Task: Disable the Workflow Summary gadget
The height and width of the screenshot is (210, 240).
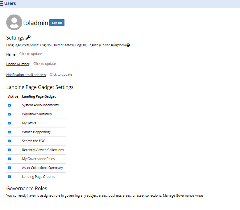Action: pos(9,114)
